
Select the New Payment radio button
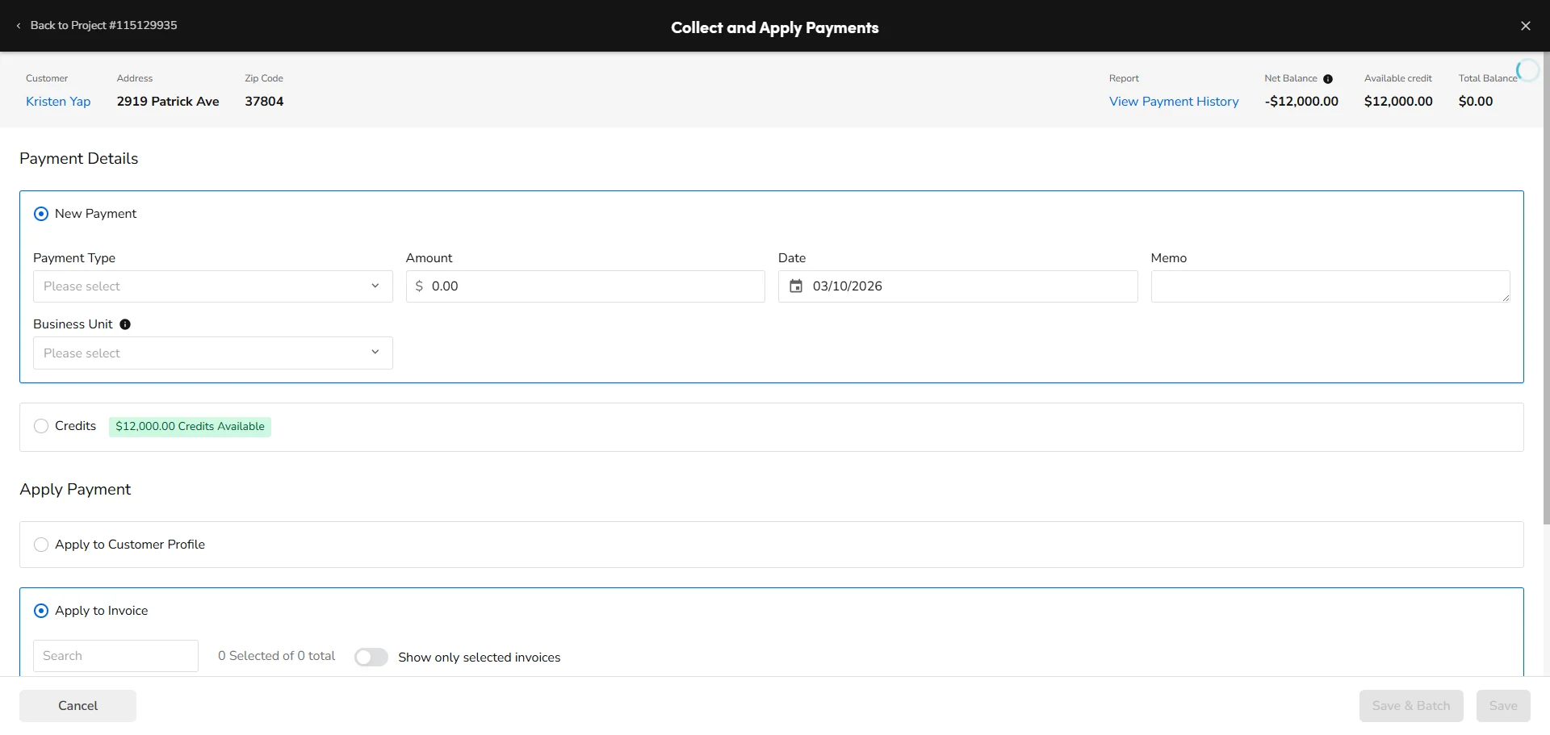tap(40, 213)
